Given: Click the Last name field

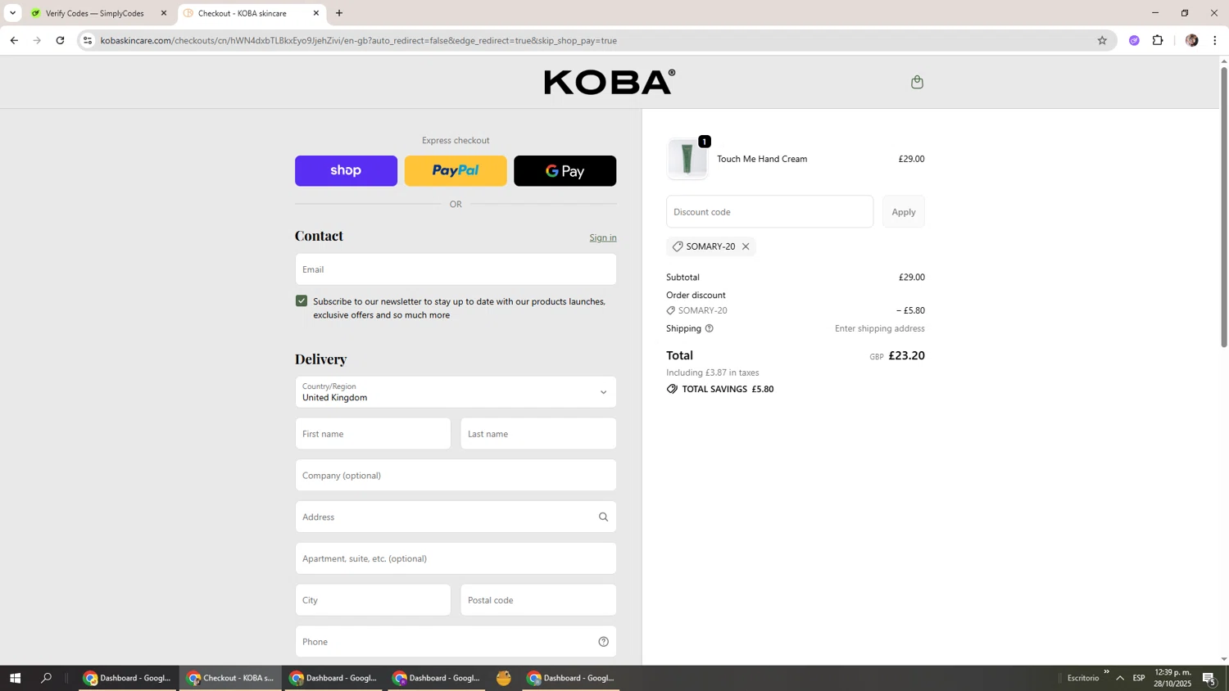Looking at the screenshot, I should pos(538,434).
